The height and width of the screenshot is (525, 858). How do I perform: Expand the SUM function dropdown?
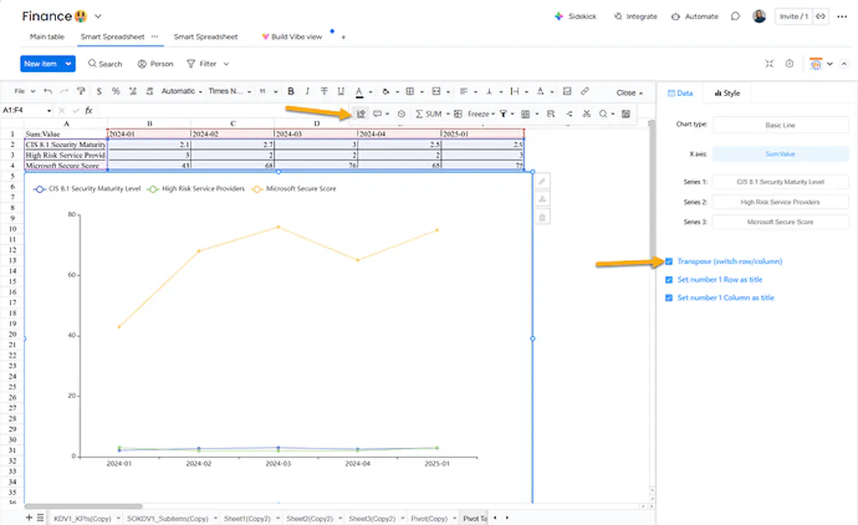coord(447,113)
